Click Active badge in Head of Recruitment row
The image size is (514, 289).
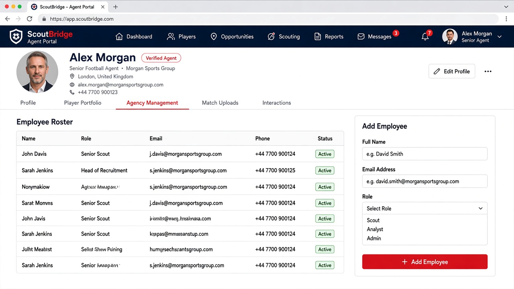pos(325,171)
